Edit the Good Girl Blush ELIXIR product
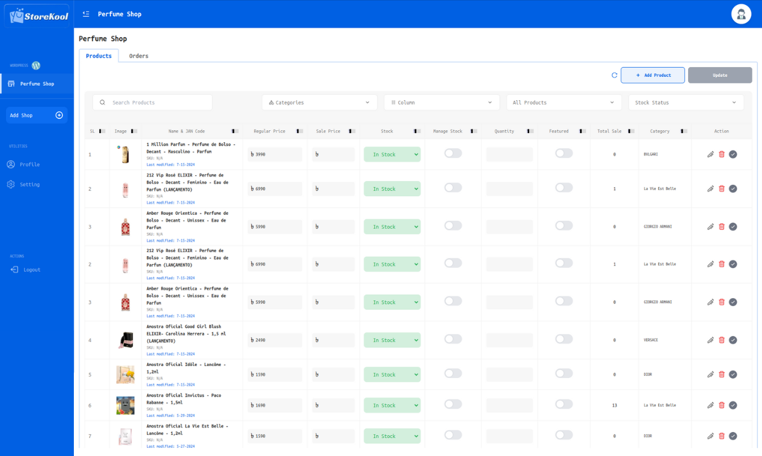 710,340
